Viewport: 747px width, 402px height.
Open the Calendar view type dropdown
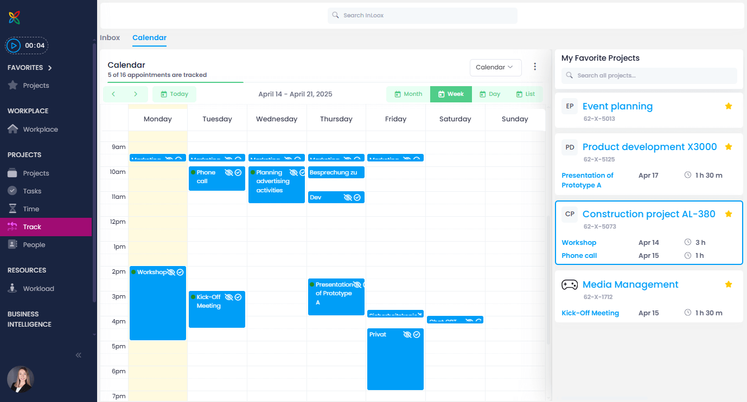(495, 67)
